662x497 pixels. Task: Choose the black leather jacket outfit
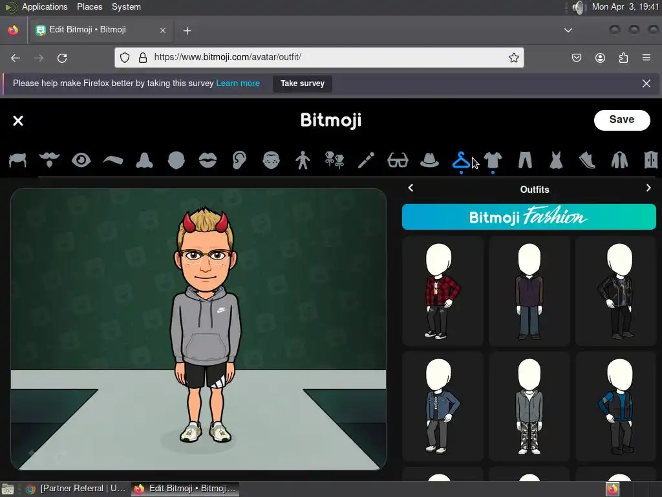[x=615, y=291]
